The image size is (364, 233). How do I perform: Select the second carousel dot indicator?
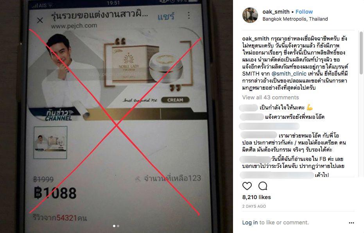118,226
